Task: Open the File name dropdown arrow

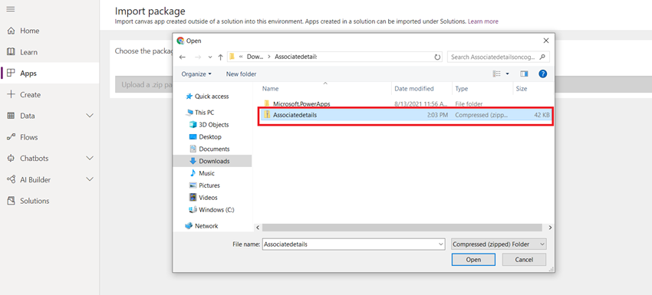Action: (x=441, y=244)
